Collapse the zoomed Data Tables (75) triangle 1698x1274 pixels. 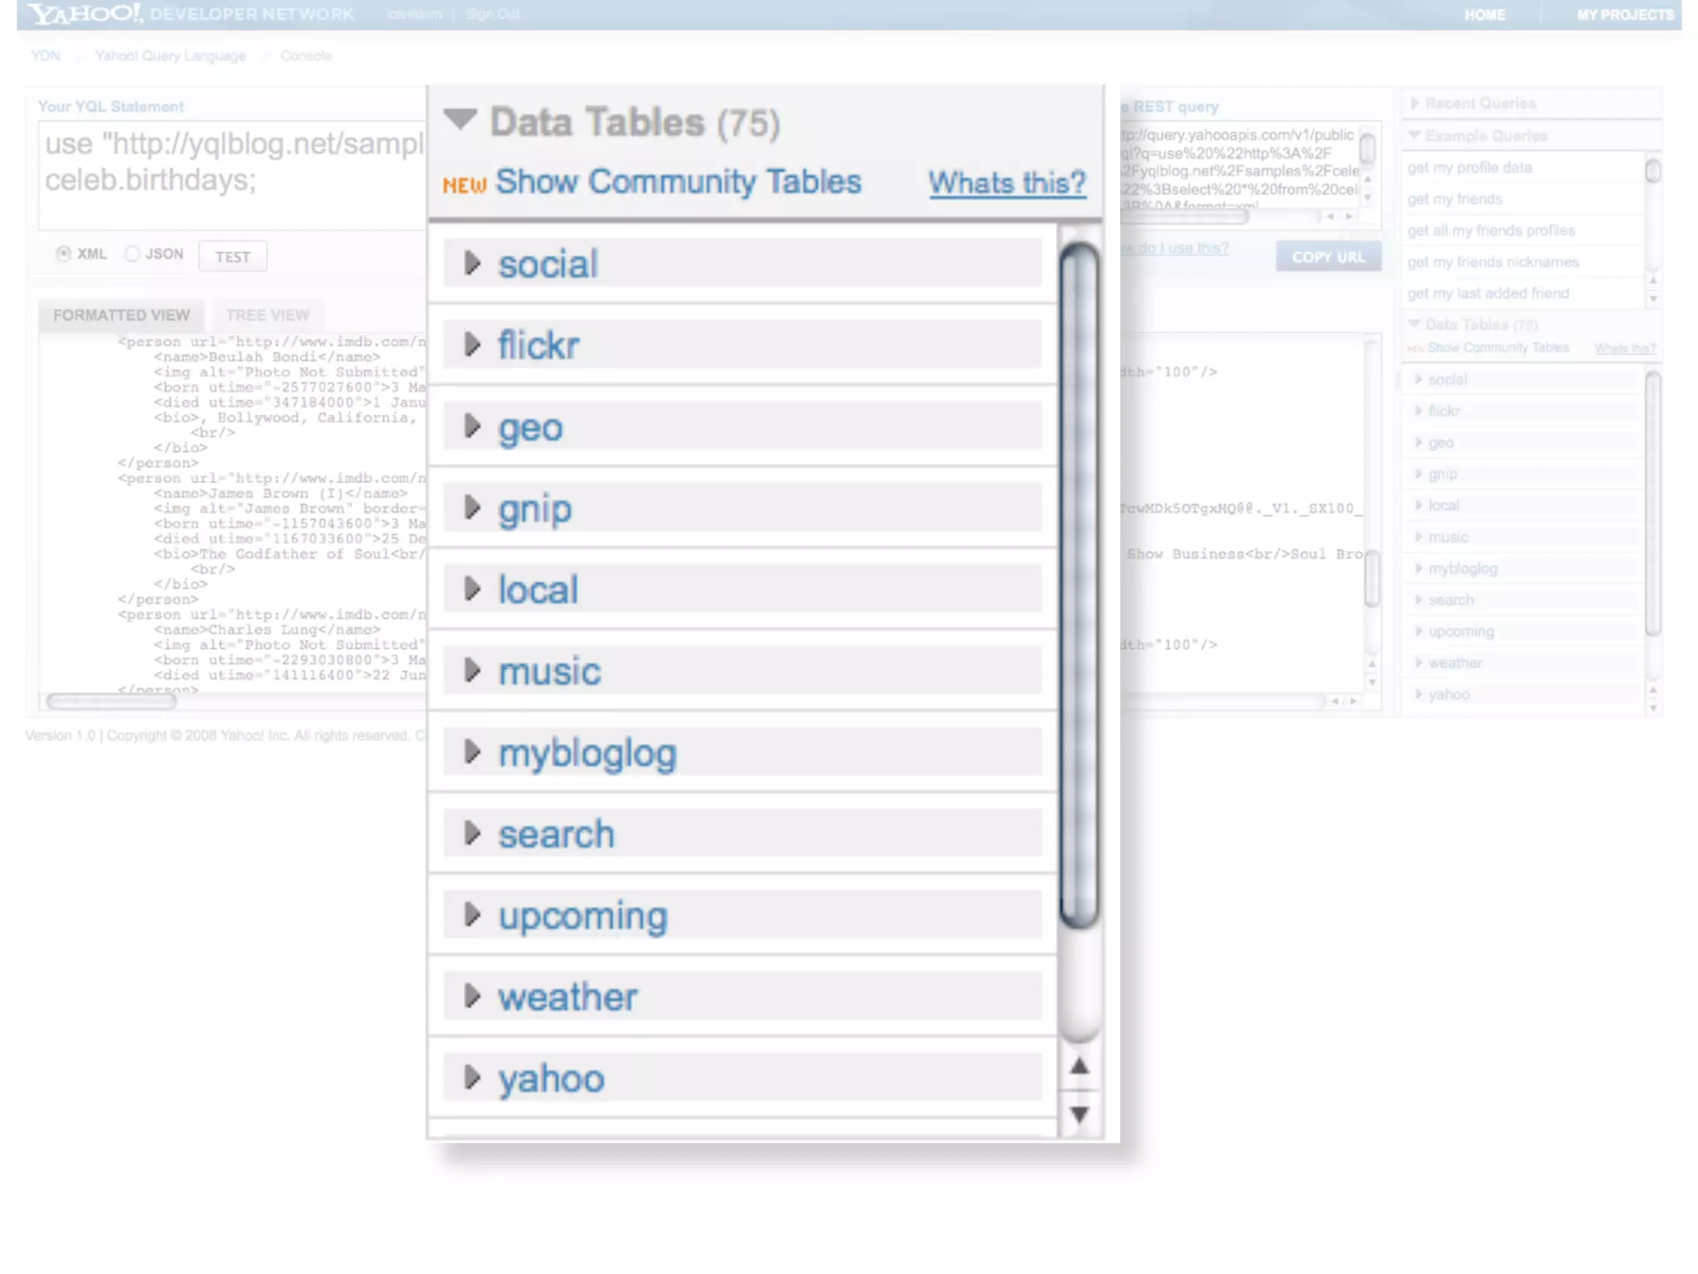(x=460, y=120)
